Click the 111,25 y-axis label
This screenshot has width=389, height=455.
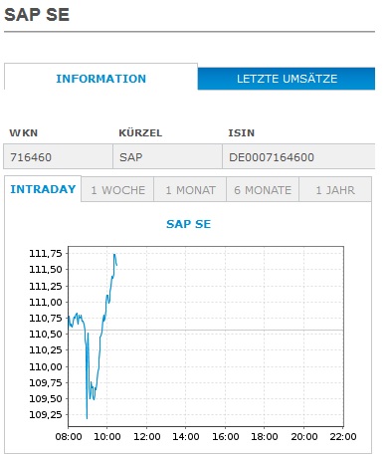[x=46, y=286]
